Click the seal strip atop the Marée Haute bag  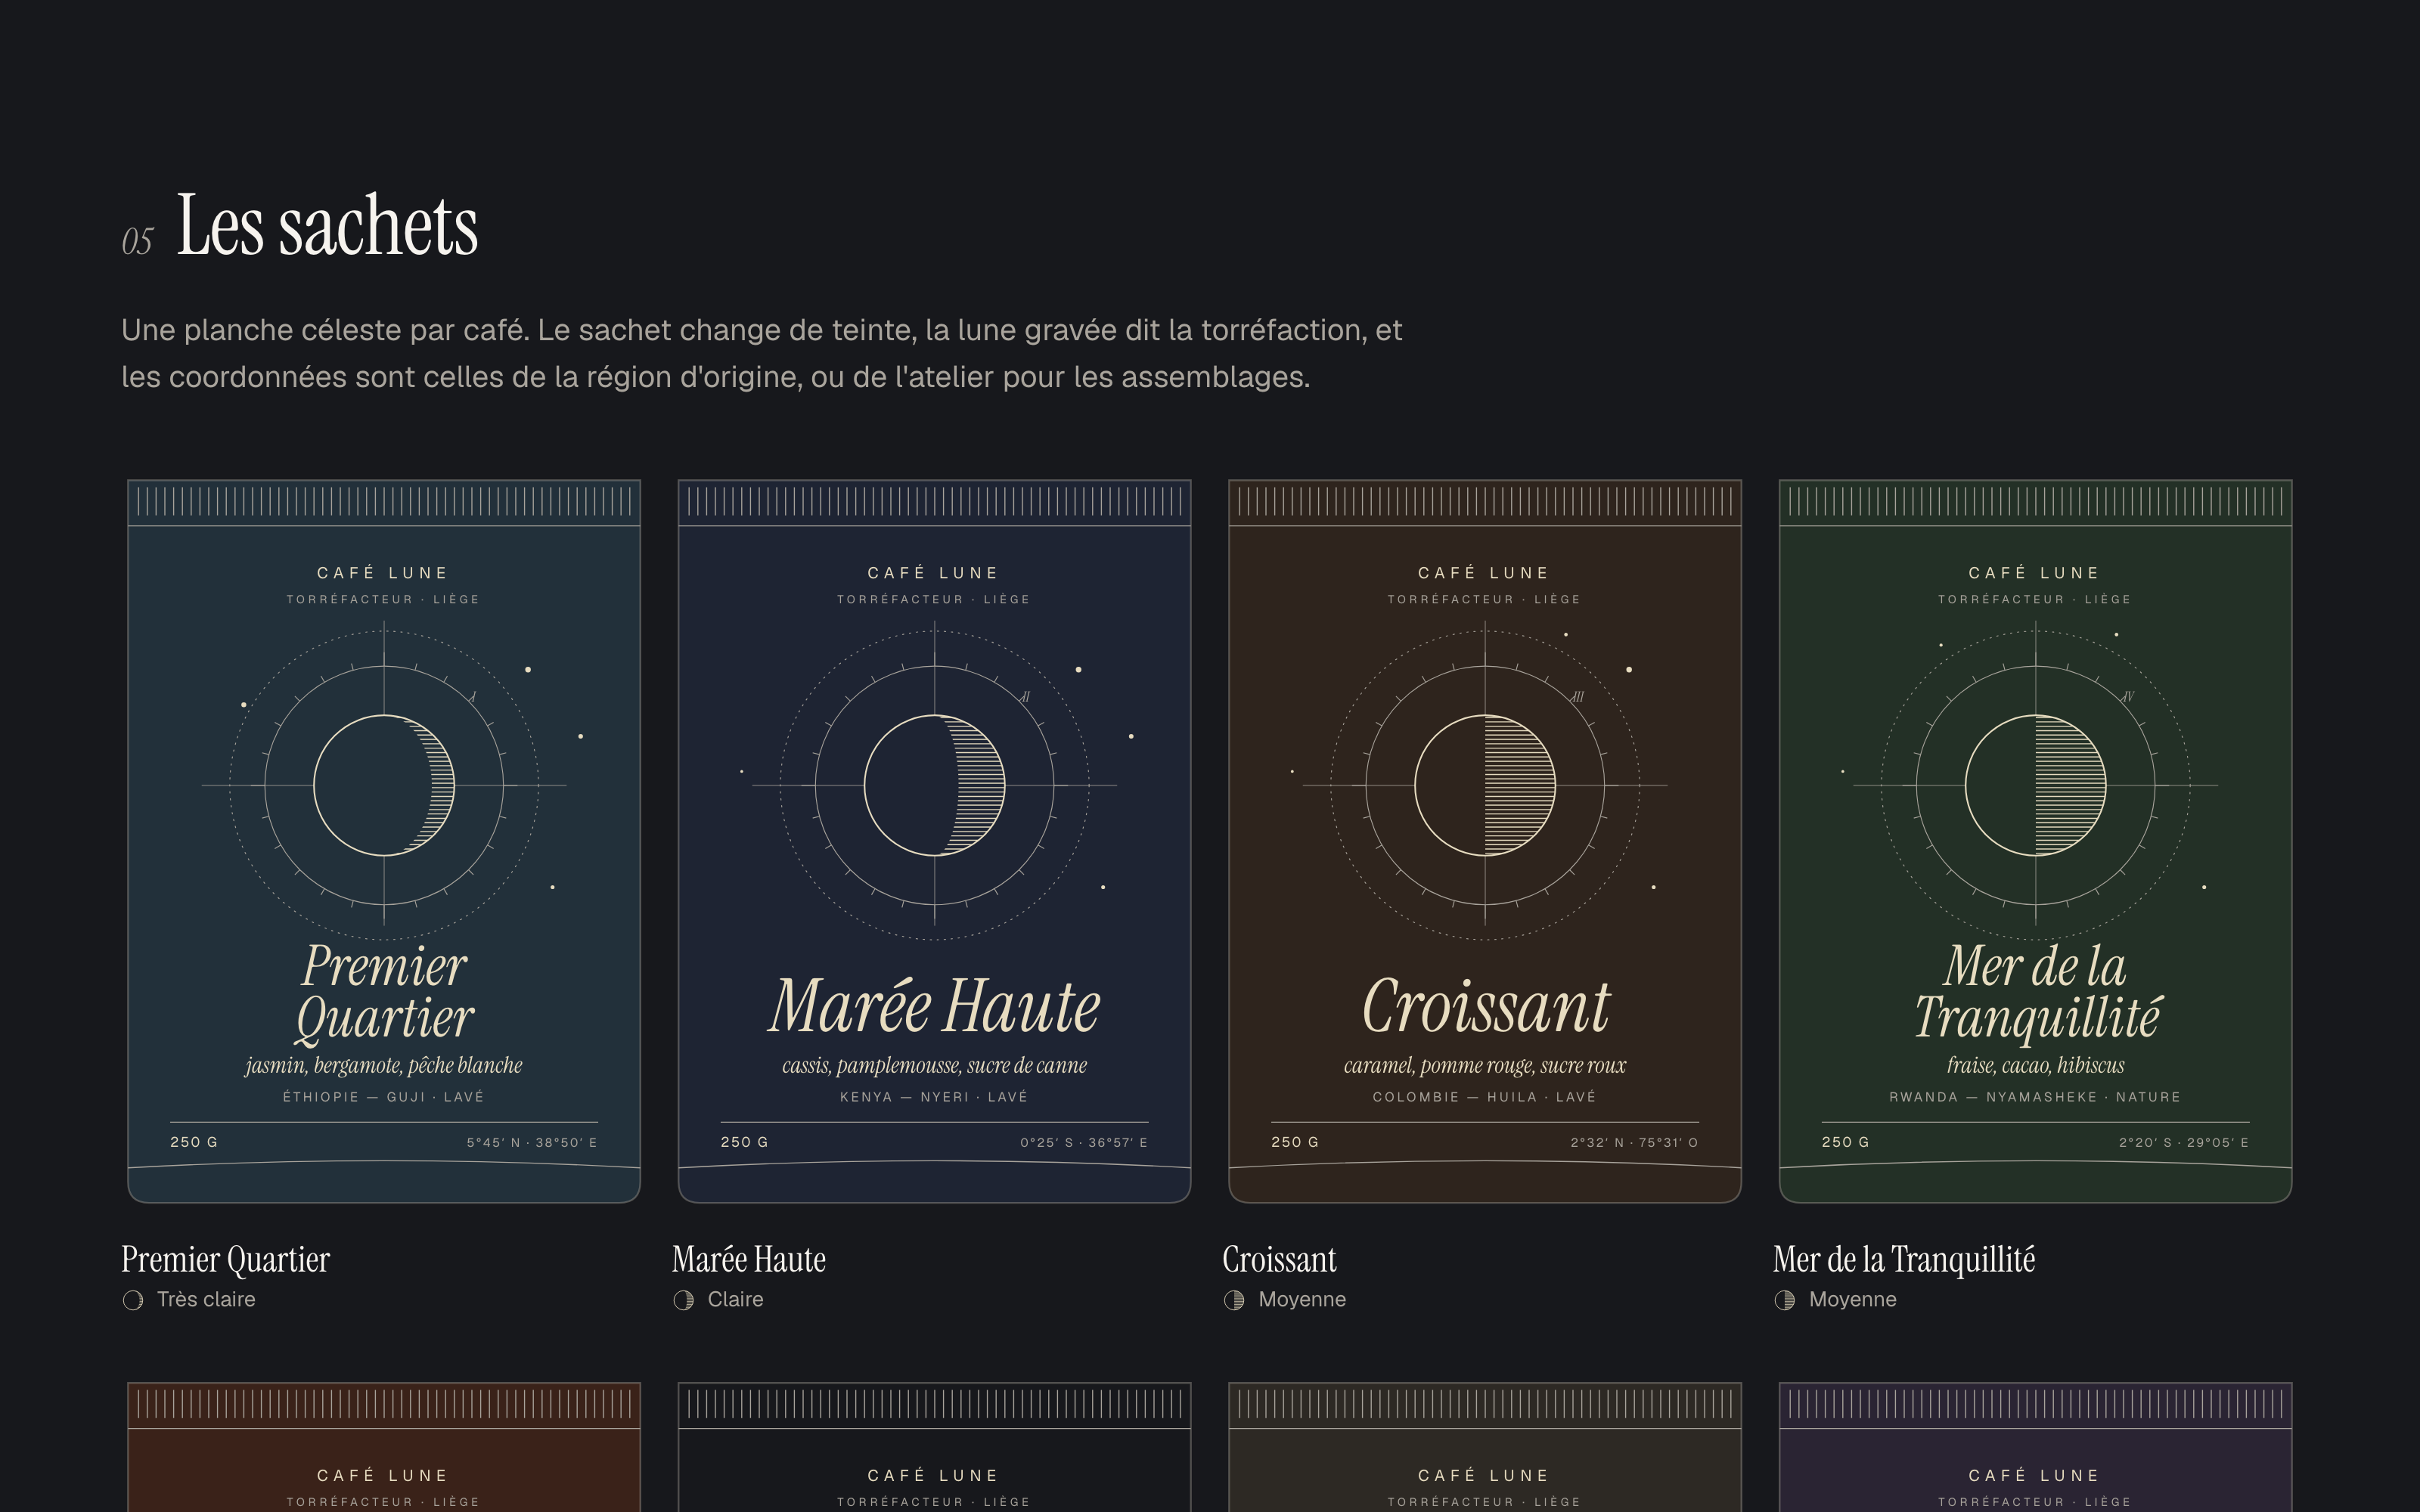tap(934, 502)
